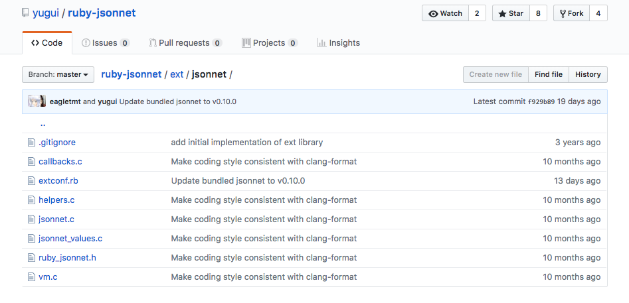Click the file icon next to extconf.rb
The height and width of the screenshot is (303, 629).
coord(31,181)
